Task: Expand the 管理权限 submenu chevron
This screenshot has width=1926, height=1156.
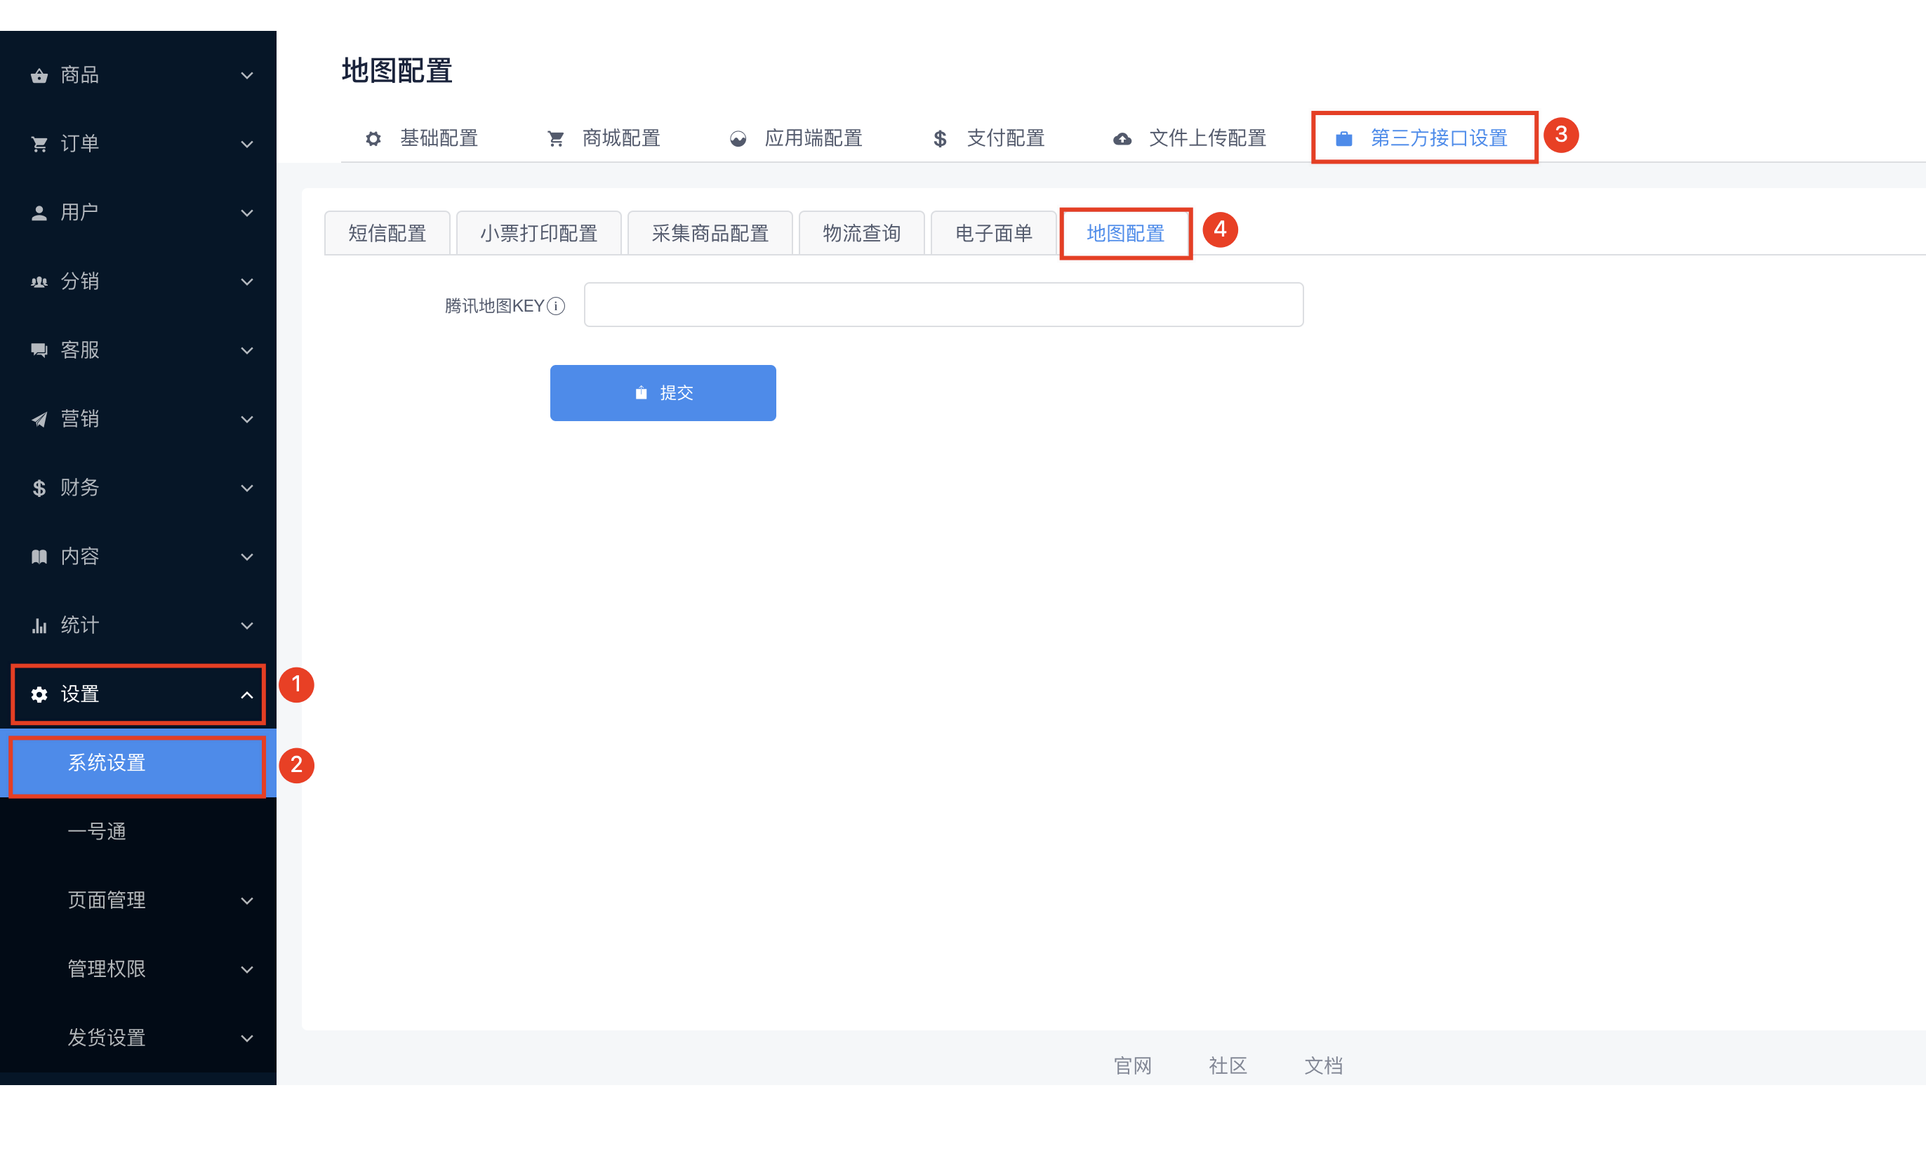Action: (x=247, y=969)
